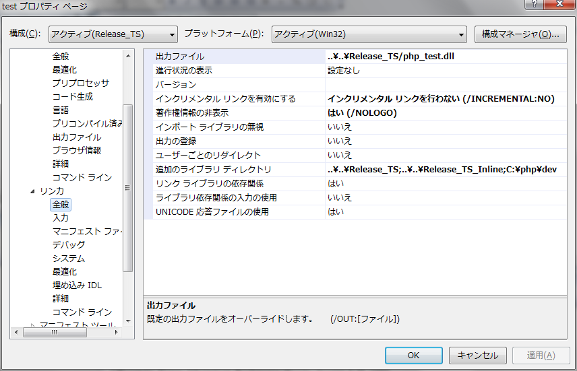Select プリプロセッサ in the property tree
Image resolution: width=577 pixels, height=371 pixels.
click(x=80, y=83)
